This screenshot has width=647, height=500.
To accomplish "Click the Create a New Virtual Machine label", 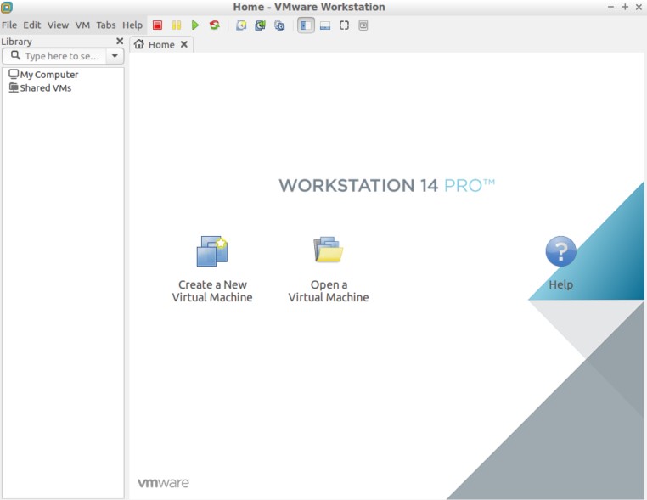I will (x=212, y=291).
